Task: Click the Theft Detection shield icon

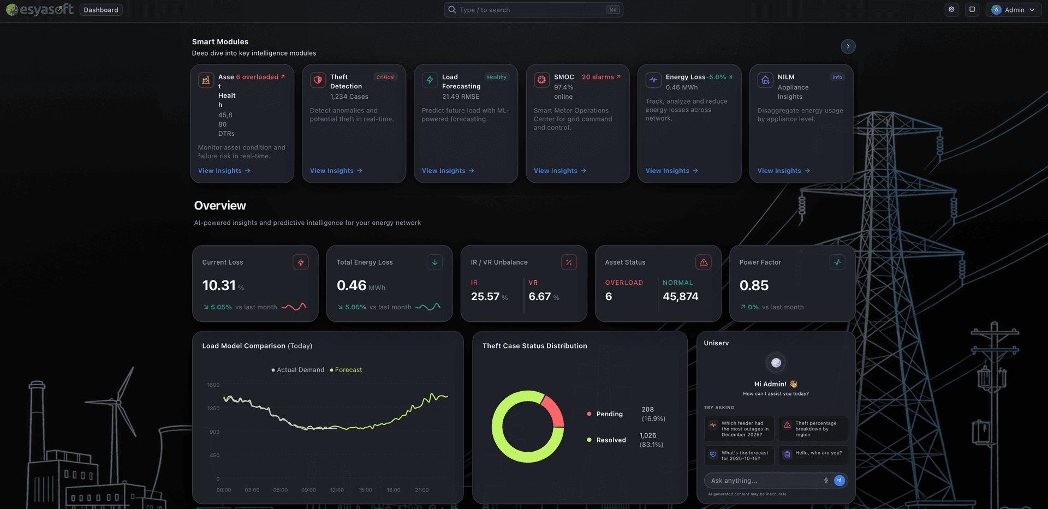Action: point(318,80)
